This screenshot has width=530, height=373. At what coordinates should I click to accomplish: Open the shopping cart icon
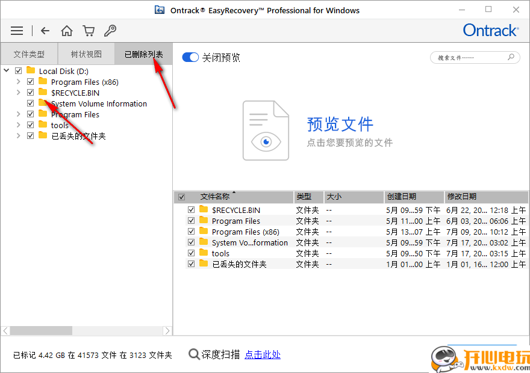89,31
